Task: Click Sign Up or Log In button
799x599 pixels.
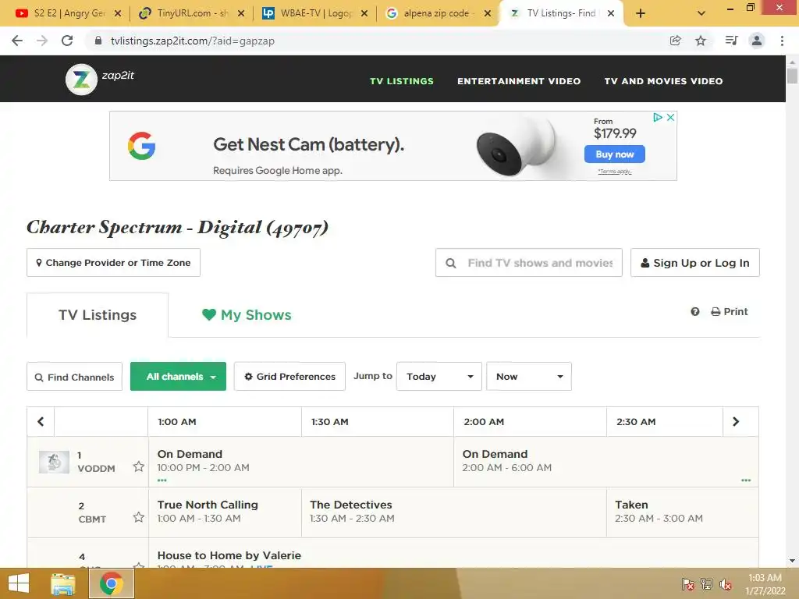Action: click(x=695, y=262)
